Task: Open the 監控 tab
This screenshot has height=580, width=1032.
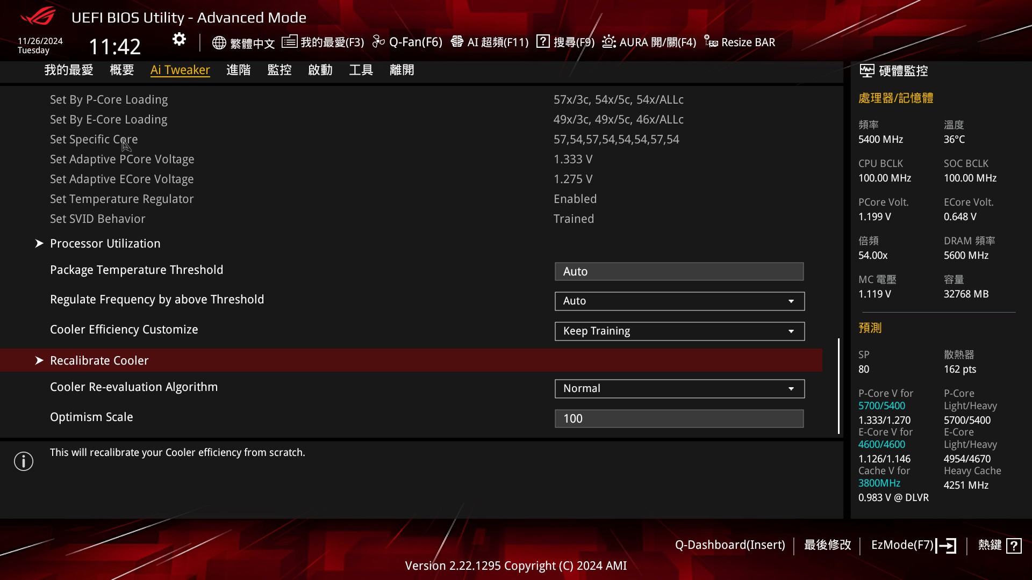Action: pos(279,70)
